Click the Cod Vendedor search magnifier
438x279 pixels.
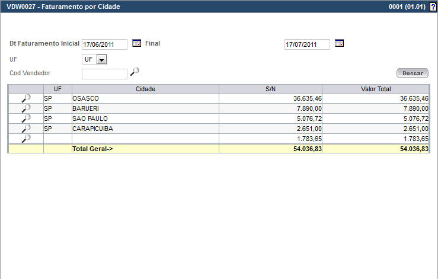(135, 72)
